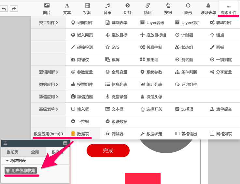Image resolution: width=240 pixels, height=184 pixels.
Task: Switch to the 全局 tab
Action: [x=35, y=152]
